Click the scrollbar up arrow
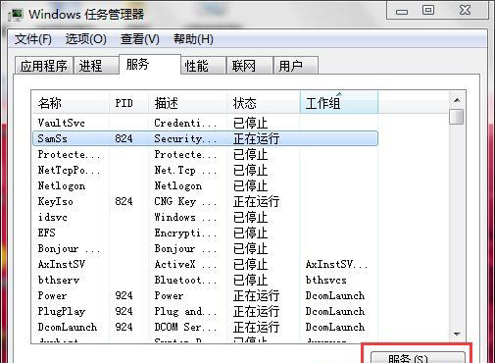The width and height of the screenshot is (495, 363). pyautogui.click(x=457, y=100)
